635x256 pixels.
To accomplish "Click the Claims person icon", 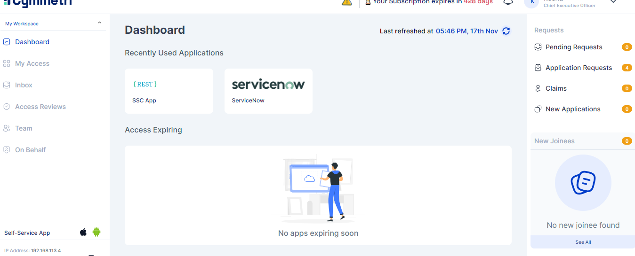I will 538,88.
